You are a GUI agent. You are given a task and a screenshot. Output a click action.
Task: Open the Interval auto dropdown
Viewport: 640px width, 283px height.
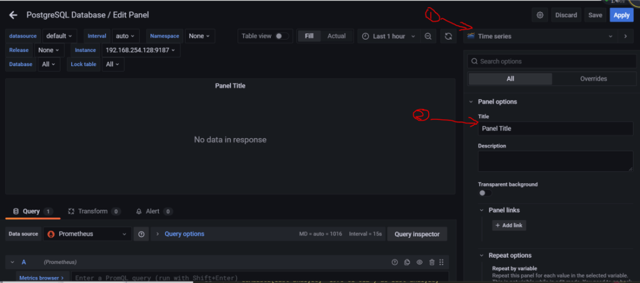pos(125,36)
